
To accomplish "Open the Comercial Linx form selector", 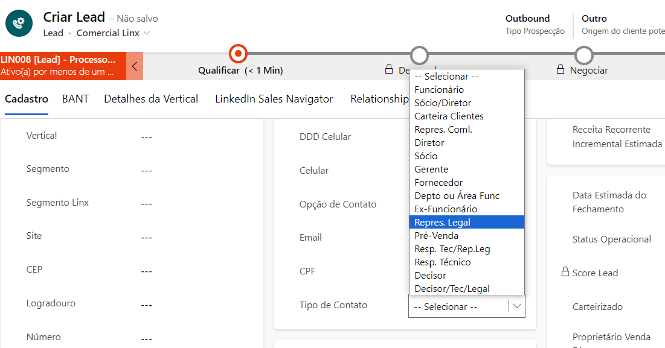I will 114,33.
